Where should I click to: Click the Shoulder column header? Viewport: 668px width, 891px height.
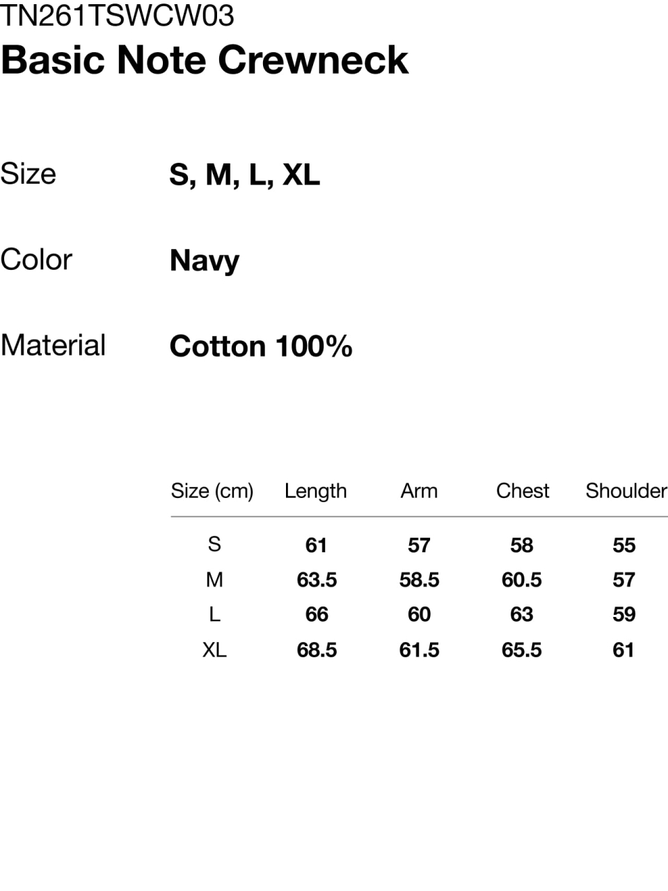click(x=626, y=491)
